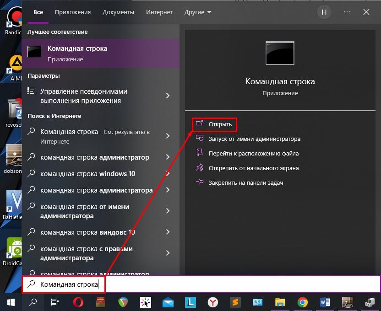
Task: Expand arrow for командная строка windows 10
Action: [x=168, y=173]
